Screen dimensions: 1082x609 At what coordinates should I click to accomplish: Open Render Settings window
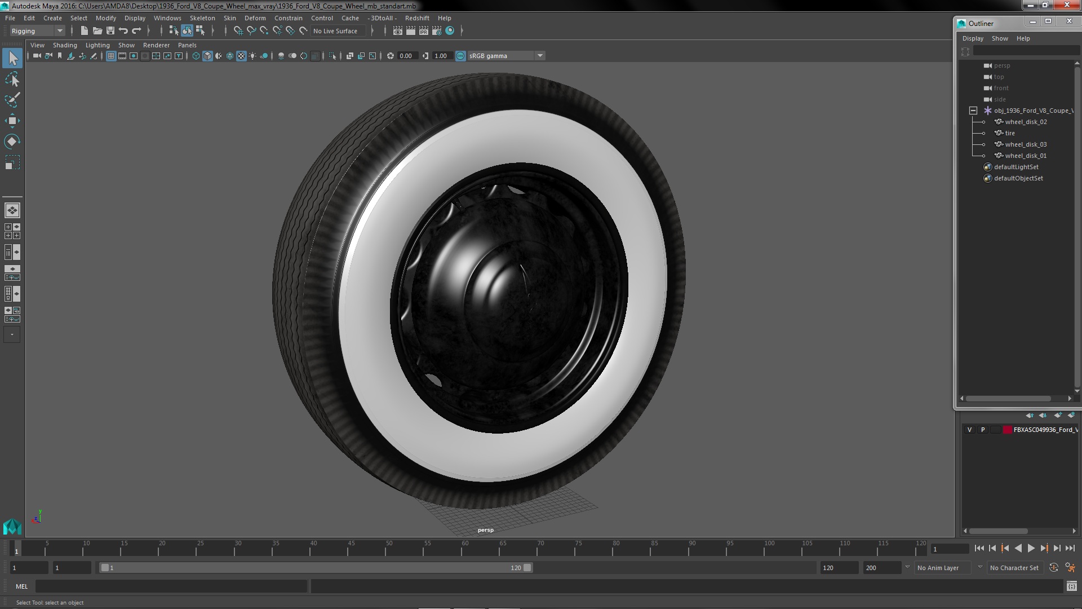(437, 31)
